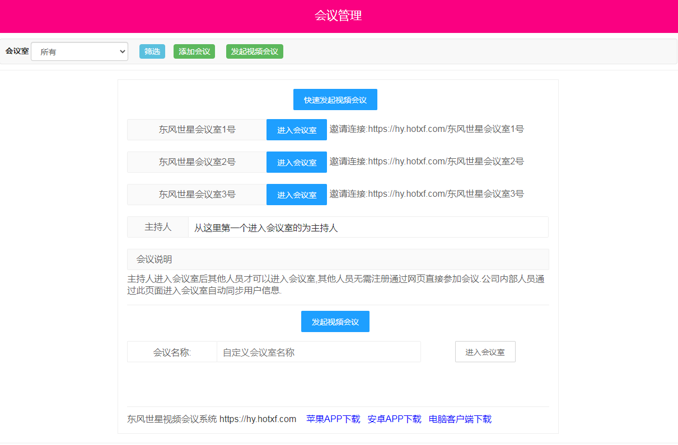
Task: Click the invite link for 会议室1号
Action: pos(427,129)
